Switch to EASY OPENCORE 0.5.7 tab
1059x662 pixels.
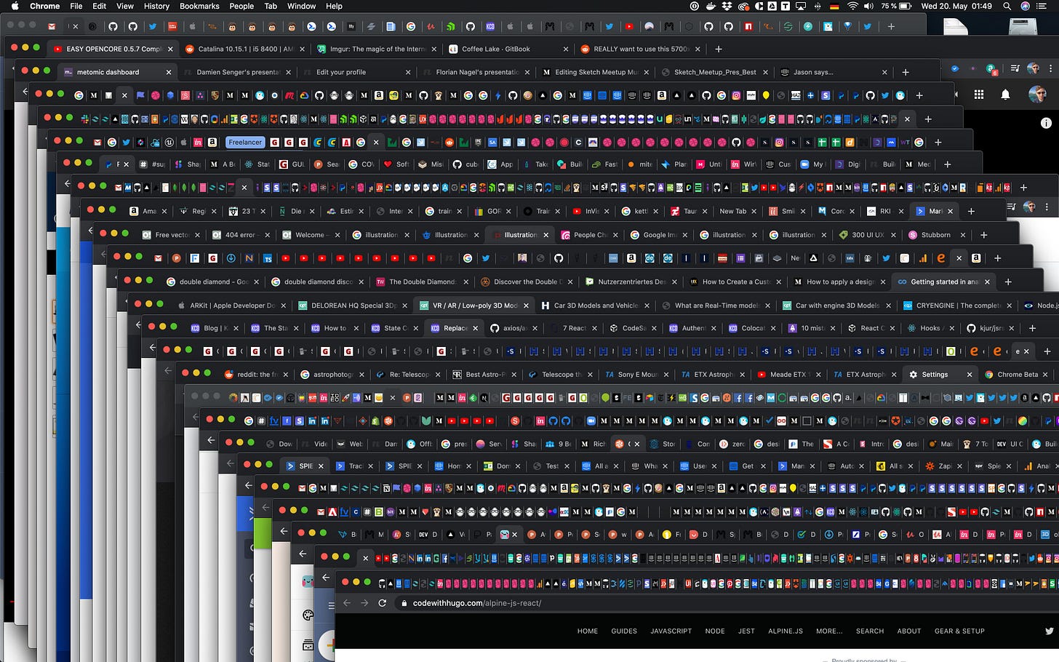[x=113, y=49]
